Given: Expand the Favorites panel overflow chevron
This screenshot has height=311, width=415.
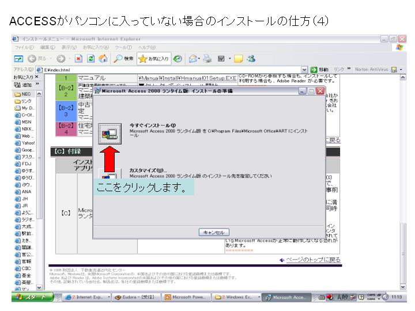Looking at the screenshot, I should click(37, 84).
